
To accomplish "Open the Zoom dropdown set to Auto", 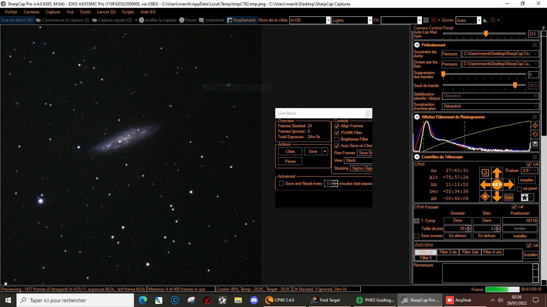I will point(479,20).
